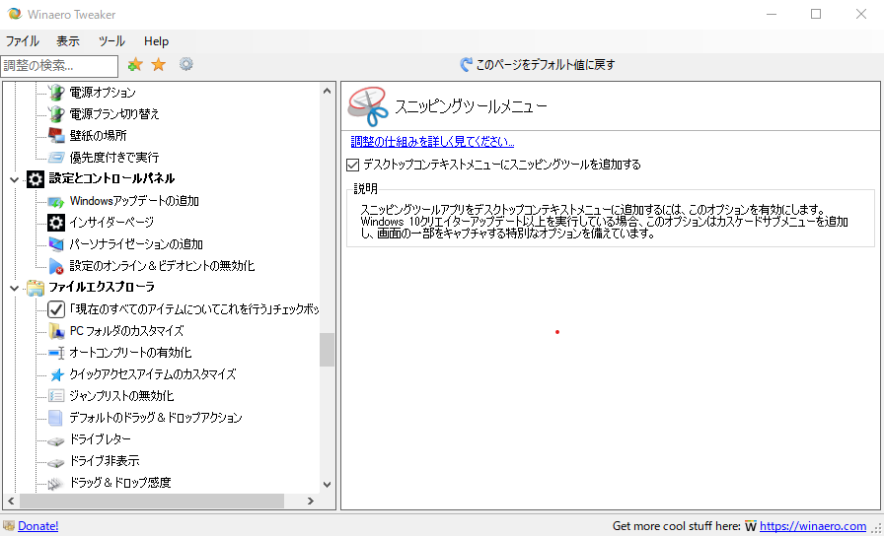The height and width of the screenshot is (536, 884).
Task: Click the ドライブ非表示 drive icon
Action: 56,462
